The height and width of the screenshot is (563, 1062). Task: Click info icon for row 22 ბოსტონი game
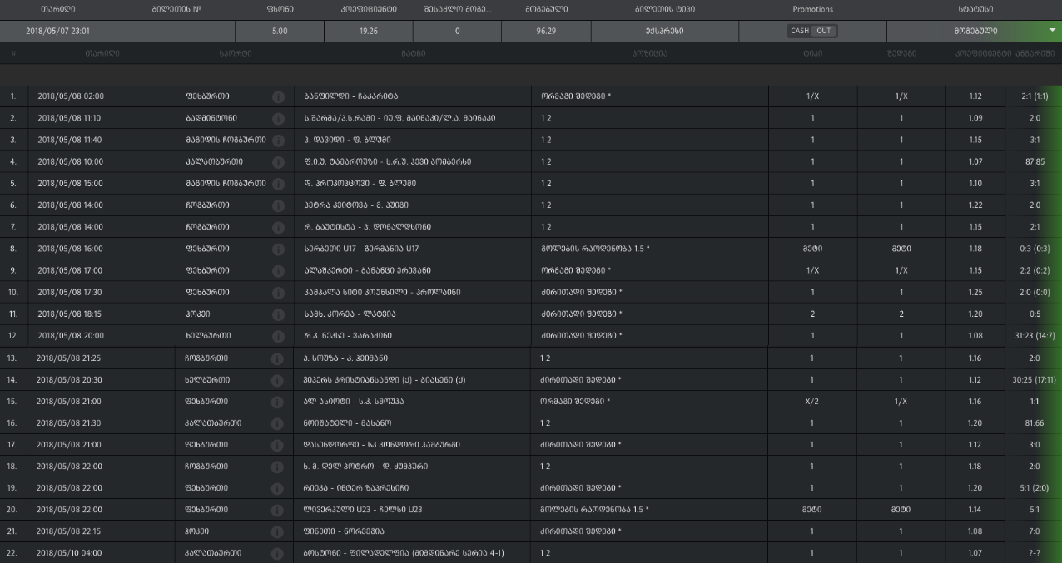pyautogui.click(x=279, y=553)
